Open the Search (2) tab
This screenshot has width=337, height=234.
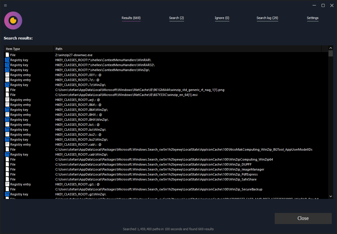click(x=176, y=18)
